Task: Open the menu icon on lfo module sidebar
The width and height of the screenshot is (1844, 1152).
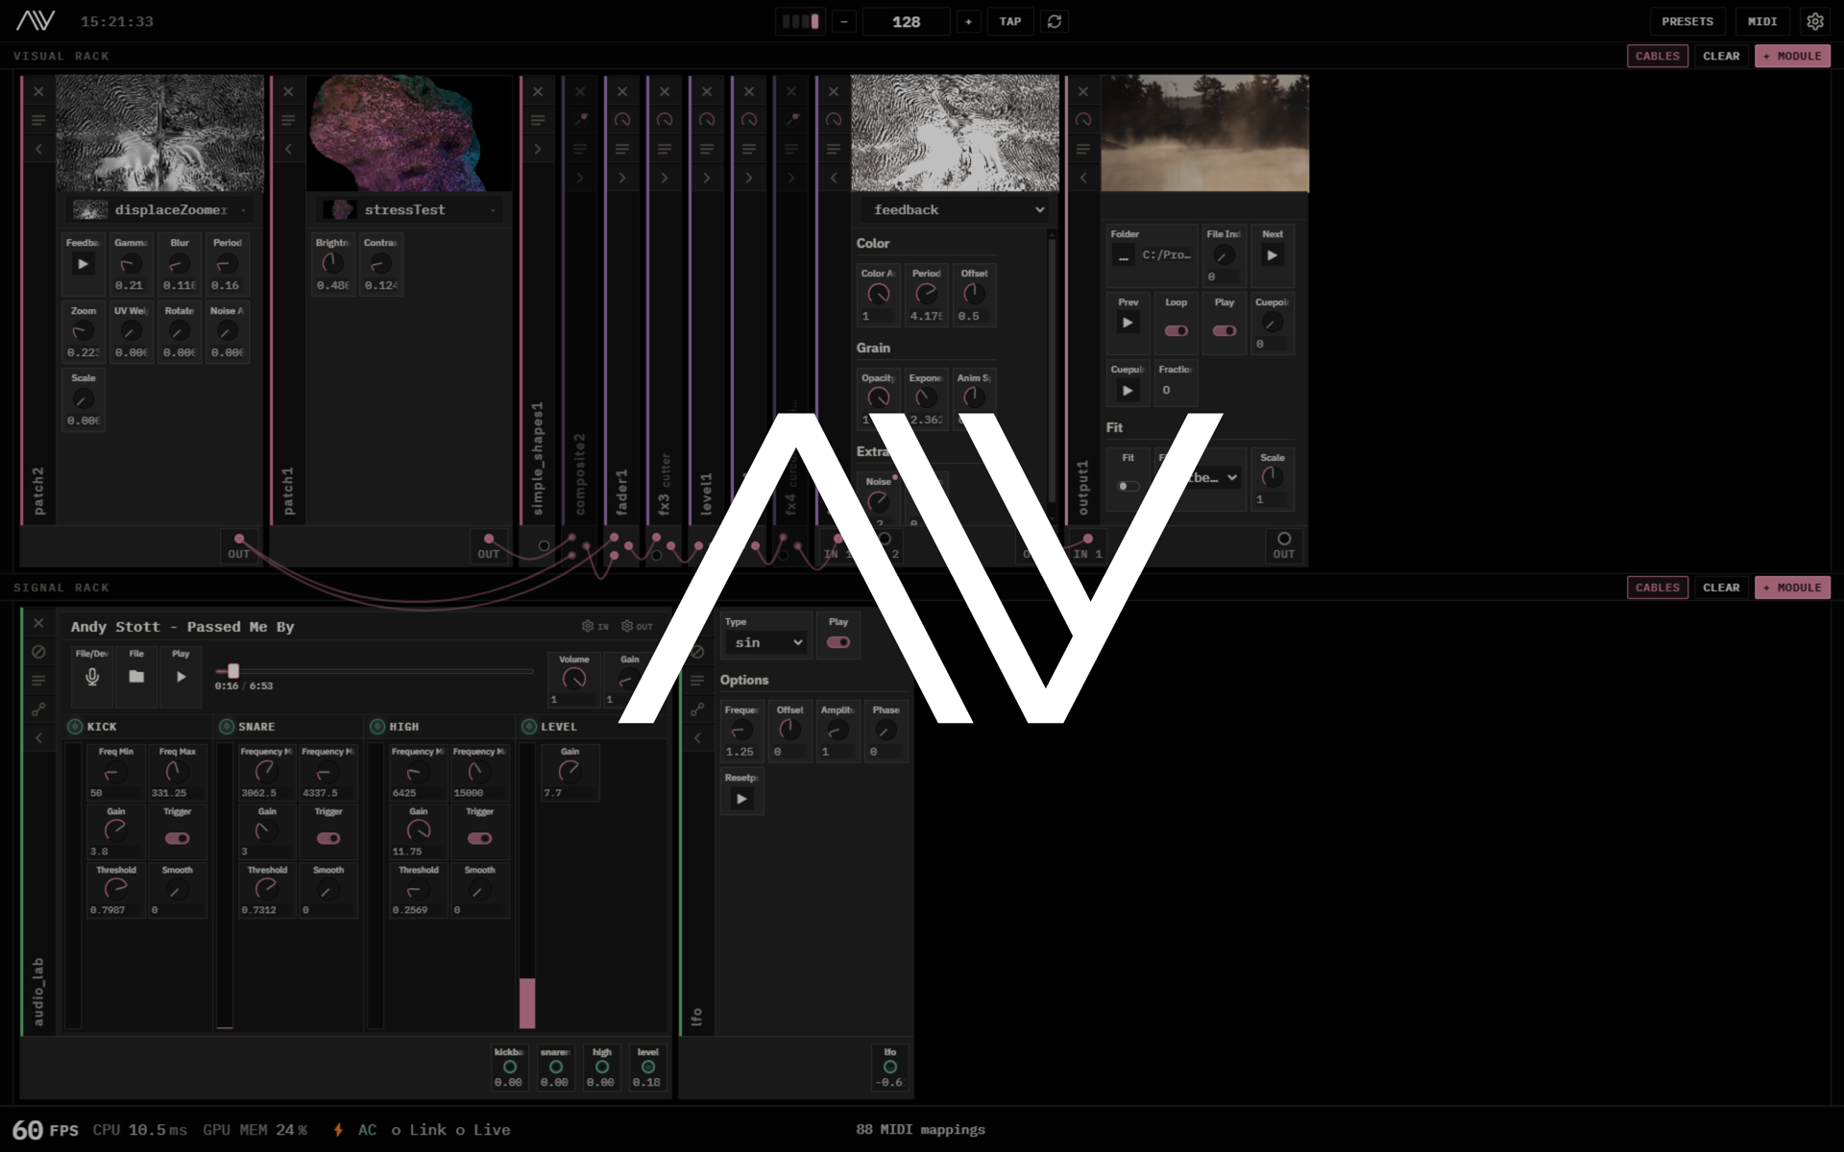Action: click(x=697, y=681)
